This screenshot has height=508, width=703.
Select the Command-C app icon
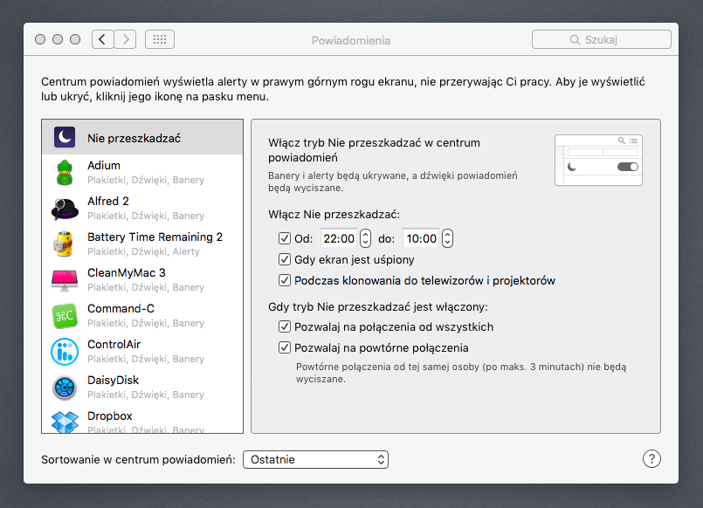click(x=65, y=316)
